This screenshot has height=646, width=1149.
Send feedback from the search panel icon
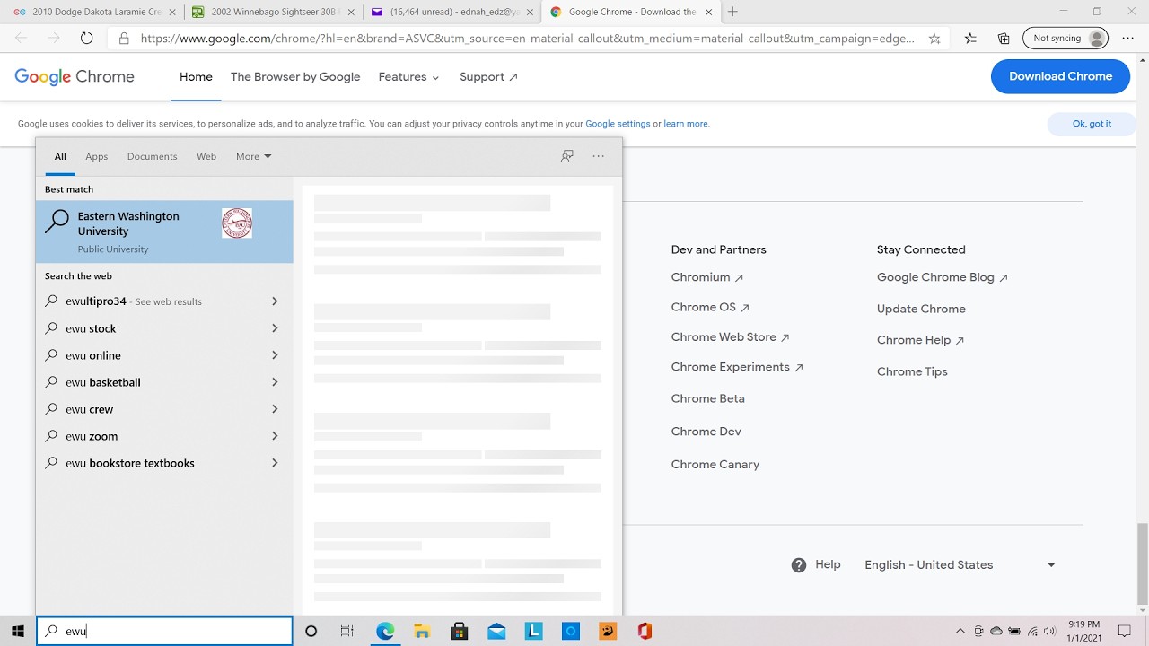pyautogui.click(x=566, y=156)
